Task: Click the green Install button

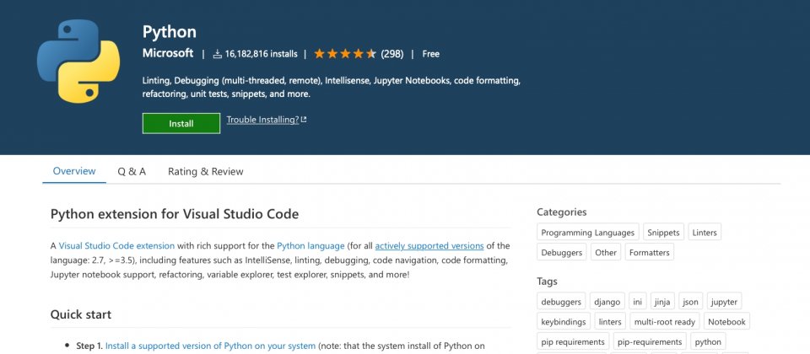Action: (181, 123)
